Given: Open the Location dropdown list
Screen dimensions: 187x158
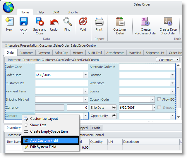Looking at the screenshot, I should click(x=172, y=75).
